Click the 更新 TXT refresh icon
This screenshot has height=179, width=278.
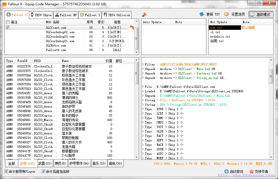click(202, 14)
